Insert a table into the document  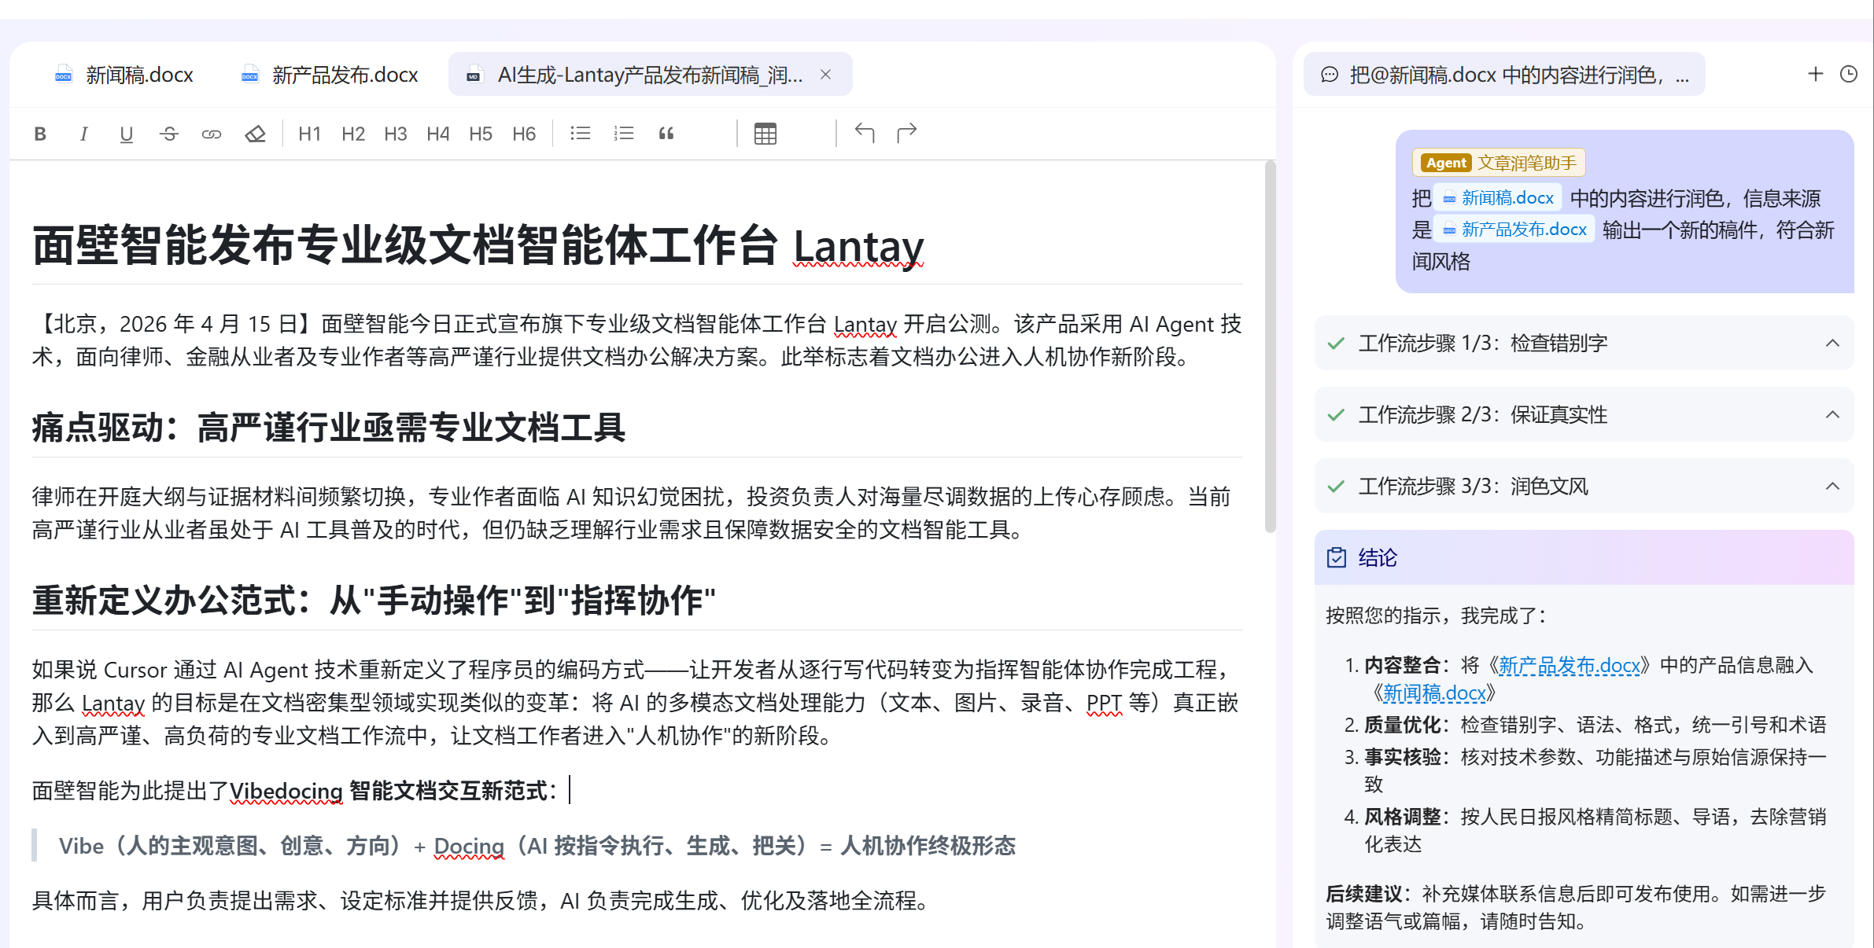click(x=764, y=133)
